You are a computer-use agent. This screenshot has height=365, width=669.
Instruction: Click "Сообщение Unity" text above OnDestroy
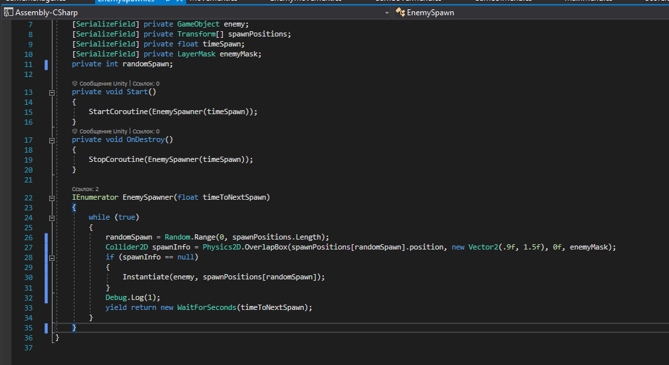[x=103, y=131]
